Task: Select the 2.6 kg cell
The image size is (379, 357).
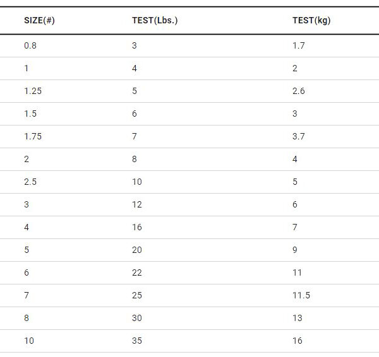Action: click(299, 91)
